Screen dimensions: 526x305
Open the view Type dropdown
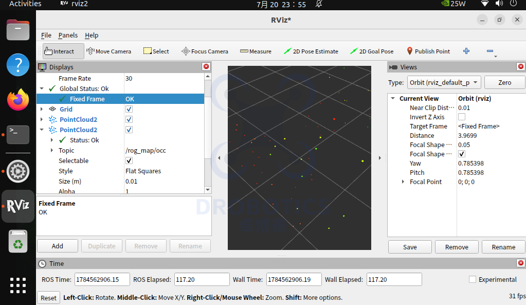[x=444, y=82]
